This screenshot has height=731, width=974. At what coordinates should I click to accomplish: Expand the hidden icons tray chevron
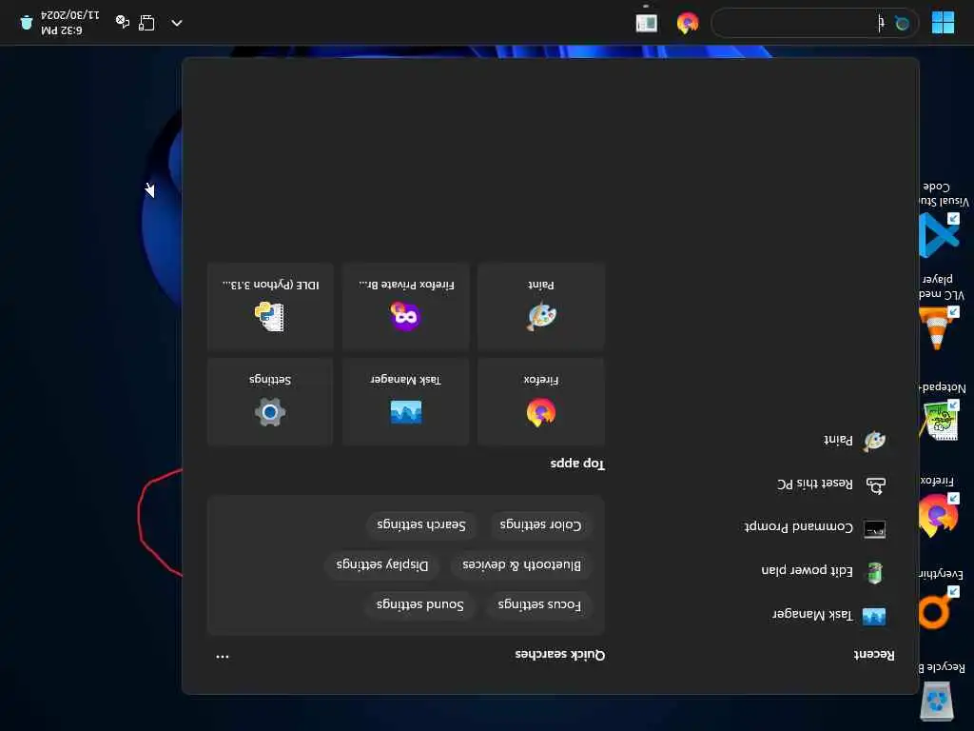pyautogui.click(x=177, y=23)
